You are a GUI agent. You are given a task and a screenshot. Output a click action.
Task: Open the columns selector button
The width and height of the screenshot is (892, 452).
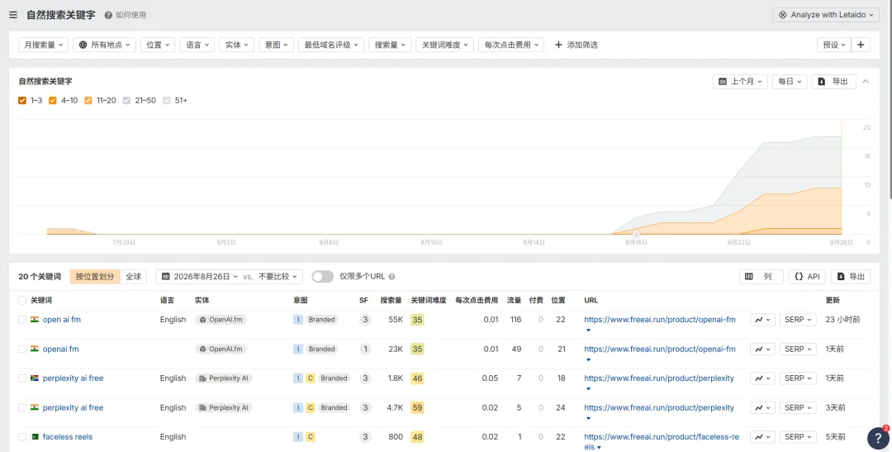762,277
